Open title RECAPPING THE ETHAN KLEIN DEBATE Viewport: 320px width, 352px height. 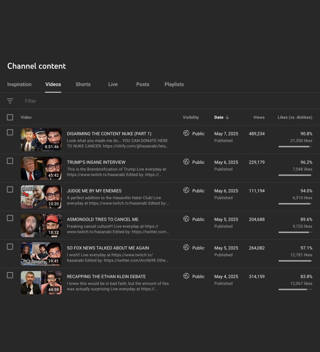click(106, 276)
